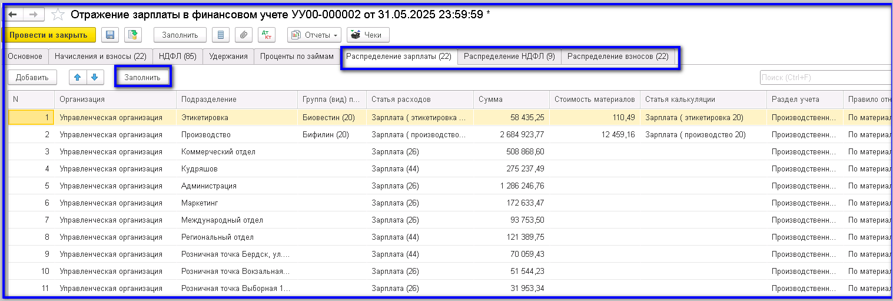The image size is (893, 301).
Task: Click Заполнить button below the tabs
Action: [142, 77]
